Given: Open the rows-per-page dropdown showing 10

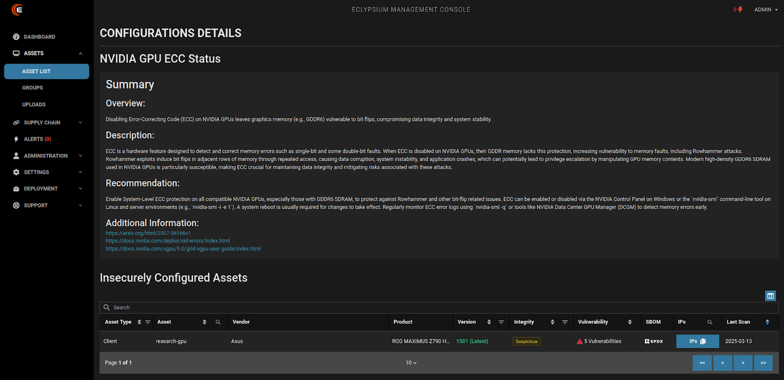Looking at the screenshot, I should [x=411, y=363].
